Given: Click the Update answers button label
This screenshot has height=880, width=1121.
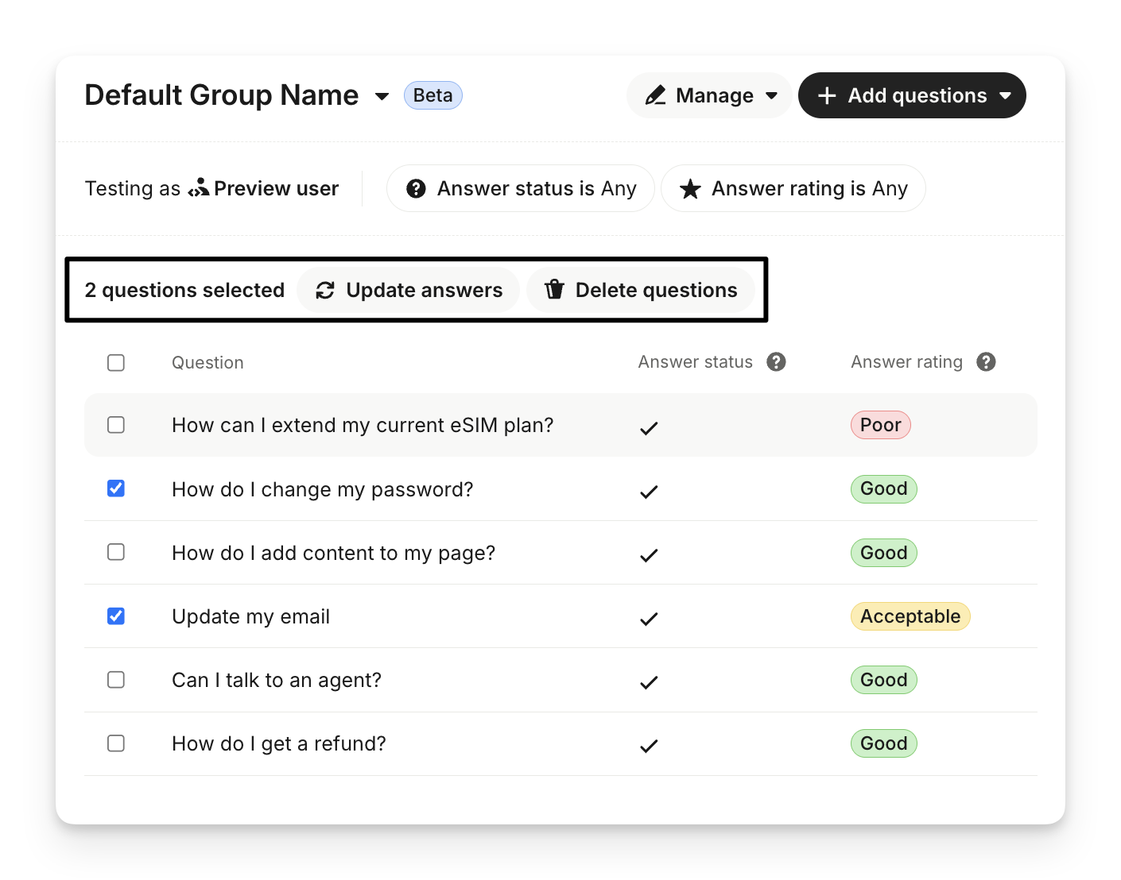Looking at the screenshot, I should coord(424,291).
